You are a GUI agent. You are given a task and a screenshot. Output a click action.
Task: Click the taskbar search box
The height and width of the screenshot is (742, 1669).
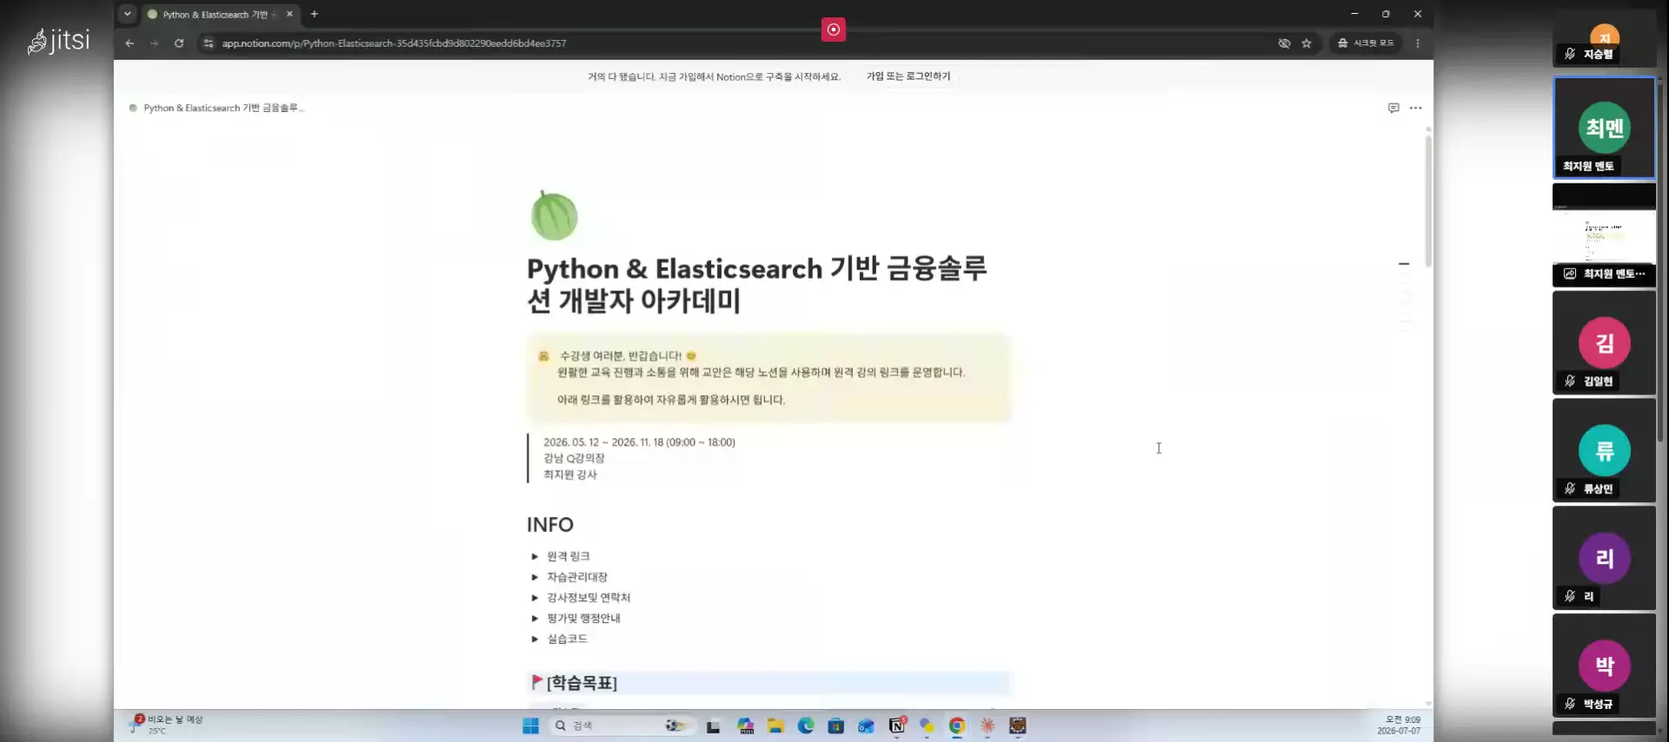[x=622, y=726]
